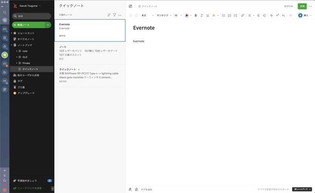Click the 自分のみ sharing status

pos(289,6)
